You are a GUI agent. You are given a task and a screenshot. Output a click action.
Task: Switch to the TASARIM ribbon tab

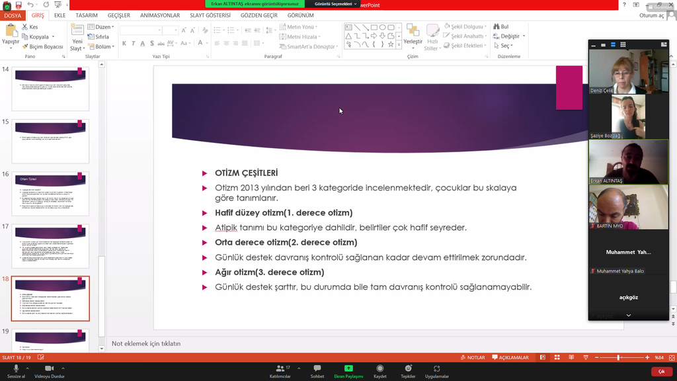point(87,15)
